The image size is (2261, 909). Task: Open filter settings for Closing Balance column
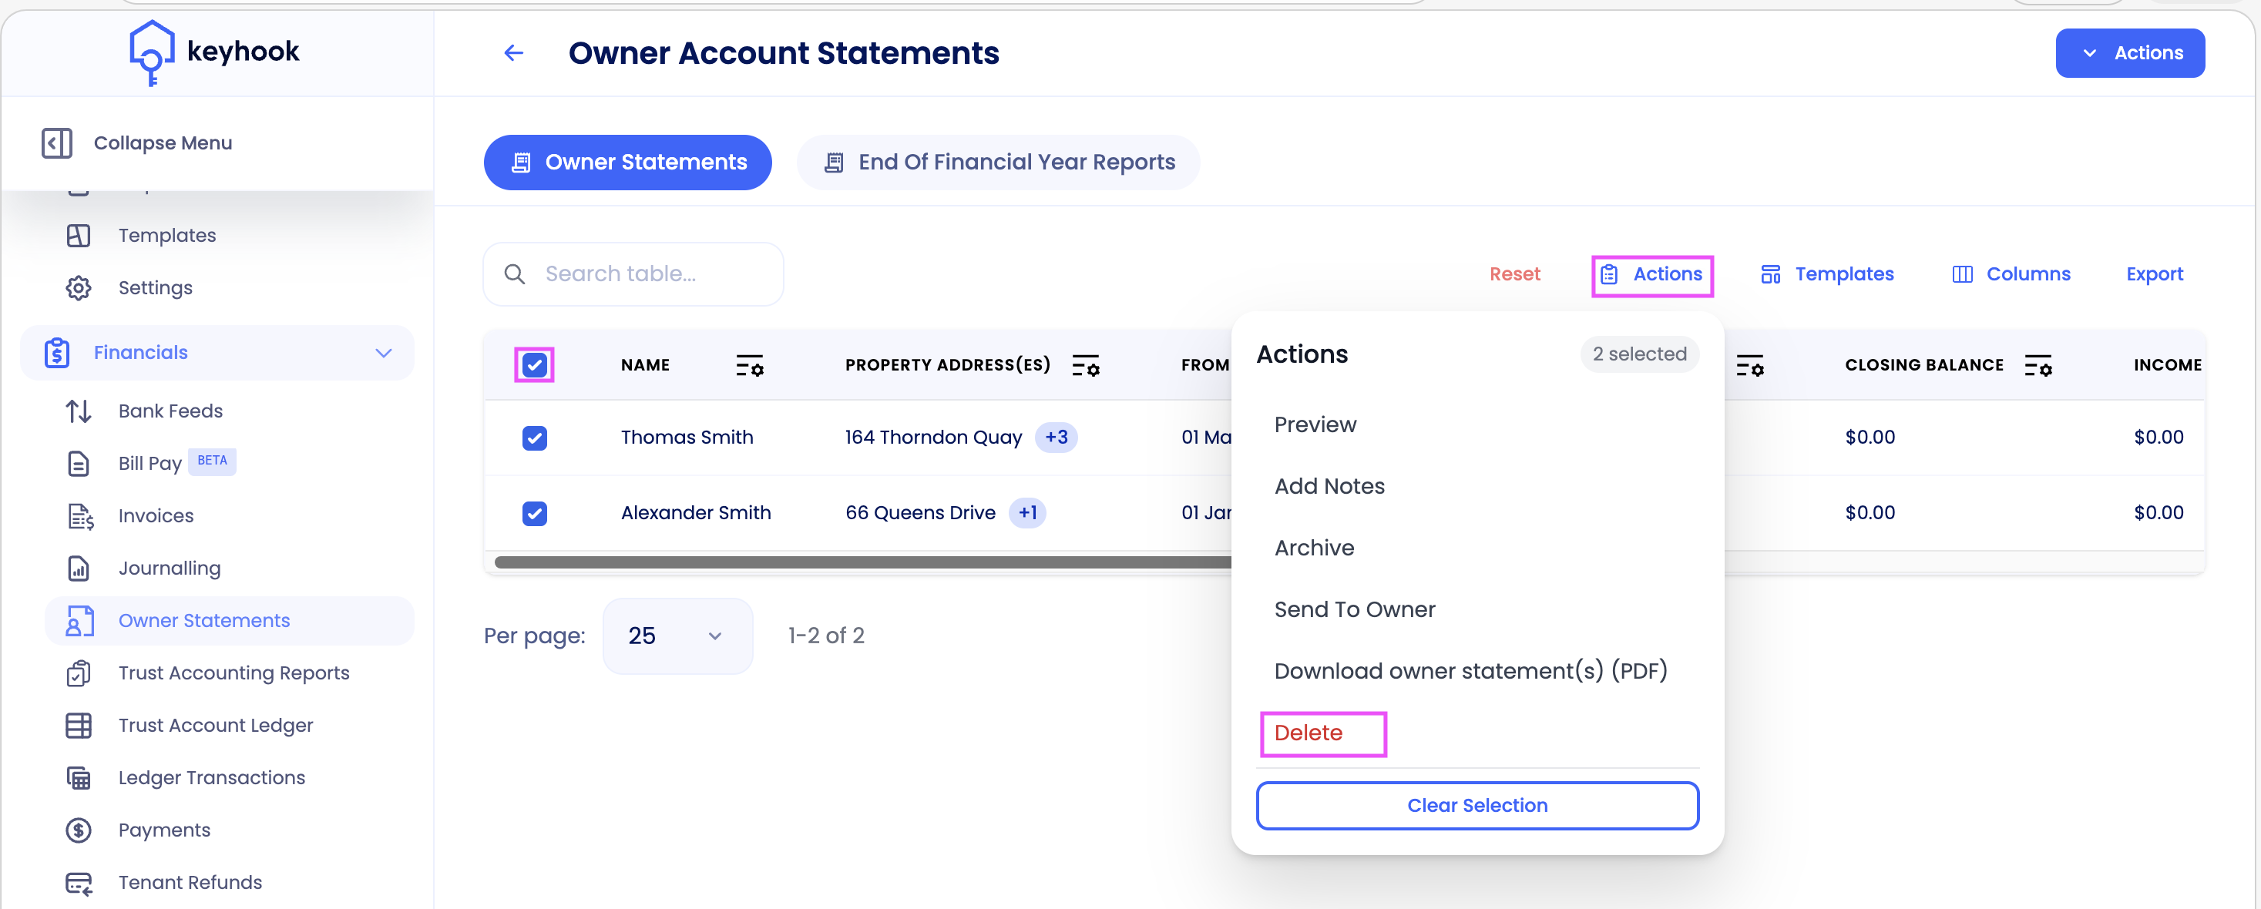coord(2038,366)
